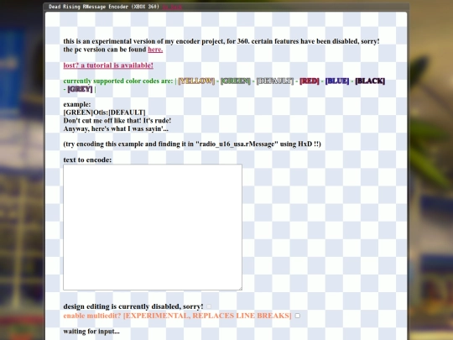The width and height of the screenshot is (453, 340).
Task: Click the [RED] color code text
Action: 310,81
